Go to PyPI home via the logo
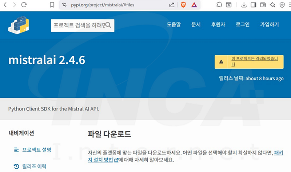 click(19, 25)
